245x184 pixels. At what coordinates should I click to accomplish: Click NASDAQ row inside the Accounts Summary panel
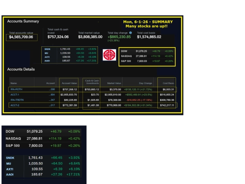147,56
